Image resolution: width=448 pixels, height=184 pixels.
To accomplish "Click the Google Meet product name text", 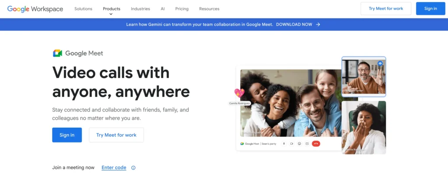I will click(84, 53).
